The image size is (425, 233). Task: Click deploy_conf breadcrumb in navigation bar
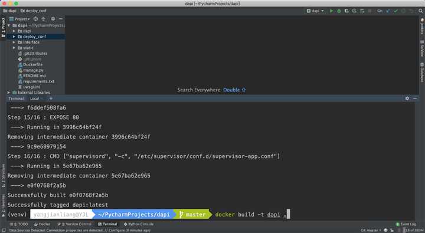(x=33, y=11)
